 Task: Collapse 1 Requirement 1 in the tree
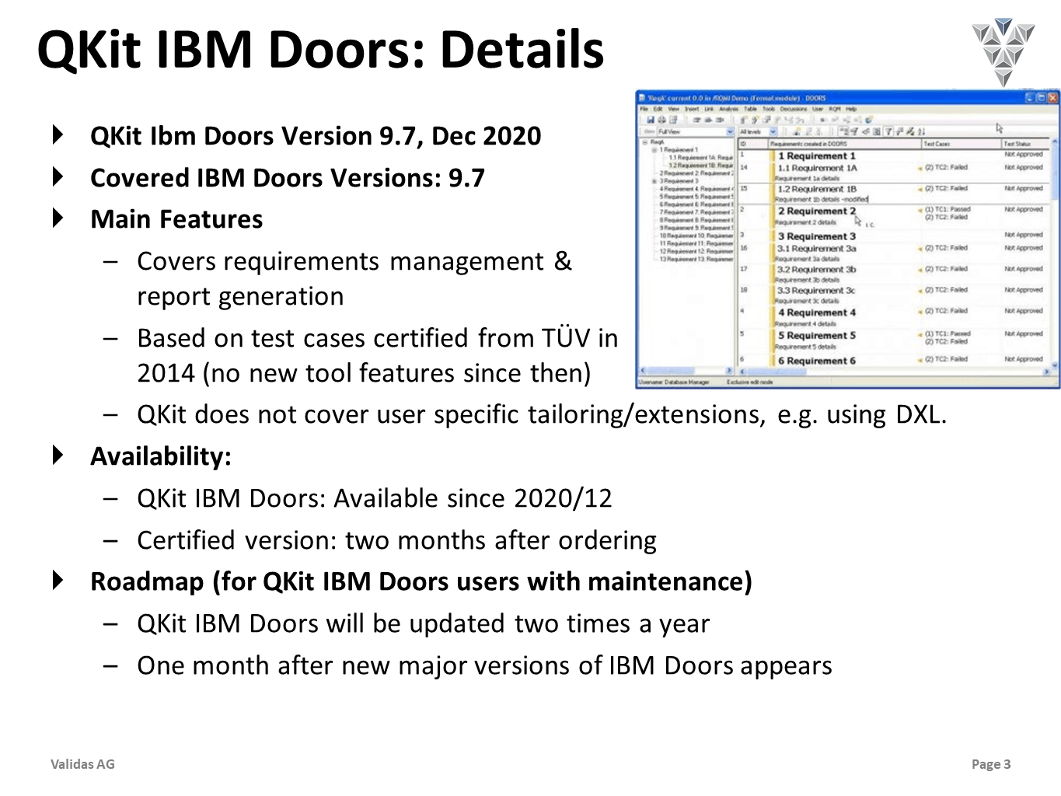pos(654,150)
